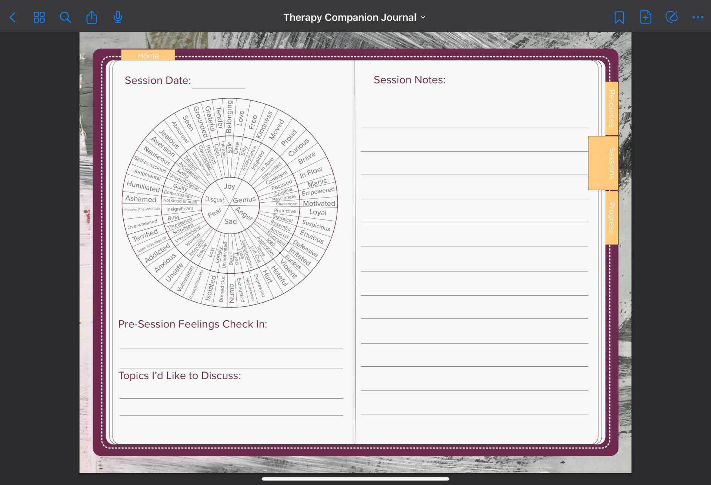
Task: Start audio recording with microphone icon
Action: coord(118,17)
